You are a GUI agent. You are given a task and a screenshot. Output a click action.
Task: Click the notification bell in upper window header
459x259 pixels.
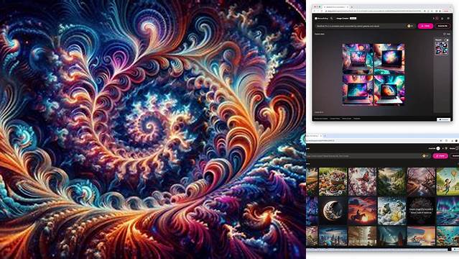[442, 18]
